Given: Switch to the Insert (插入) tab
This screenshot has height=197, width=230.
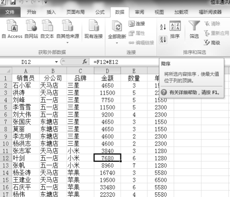Looking at the screenshot, I should [x=51, y=12].
